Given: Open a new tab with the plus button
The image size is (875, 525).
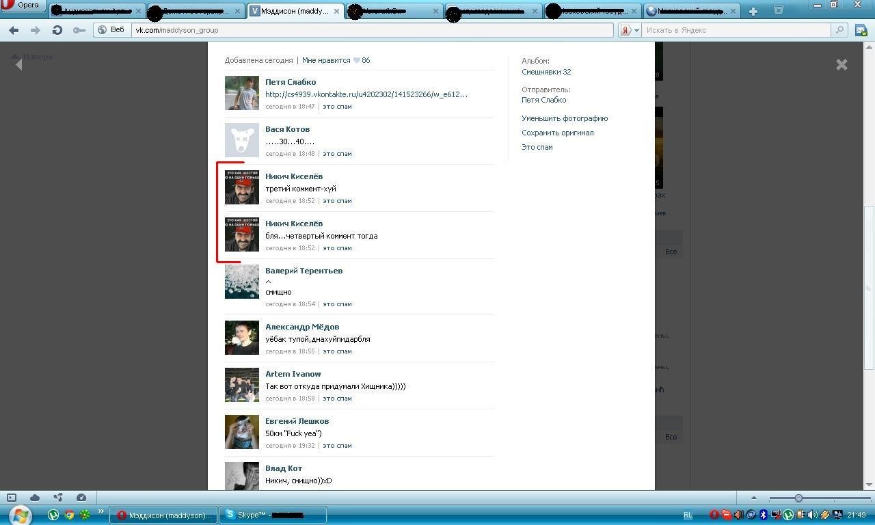Looking at the screenshot, I should [x=753, y=11].
